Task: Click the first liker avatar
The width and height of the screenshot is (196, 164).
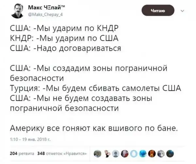Action: 97,153
